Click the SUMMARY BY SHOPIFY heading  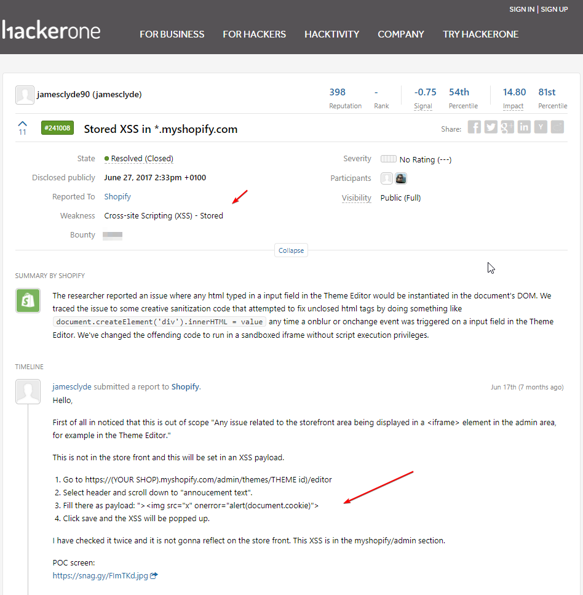coord(50,276)
